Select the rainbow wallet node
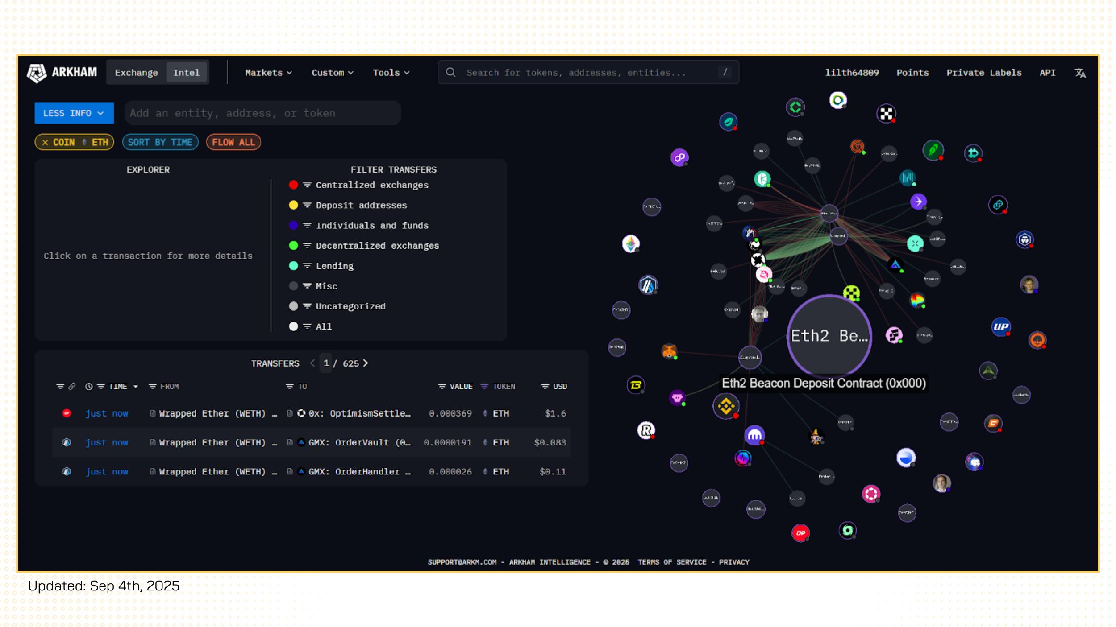 point(917,300)
